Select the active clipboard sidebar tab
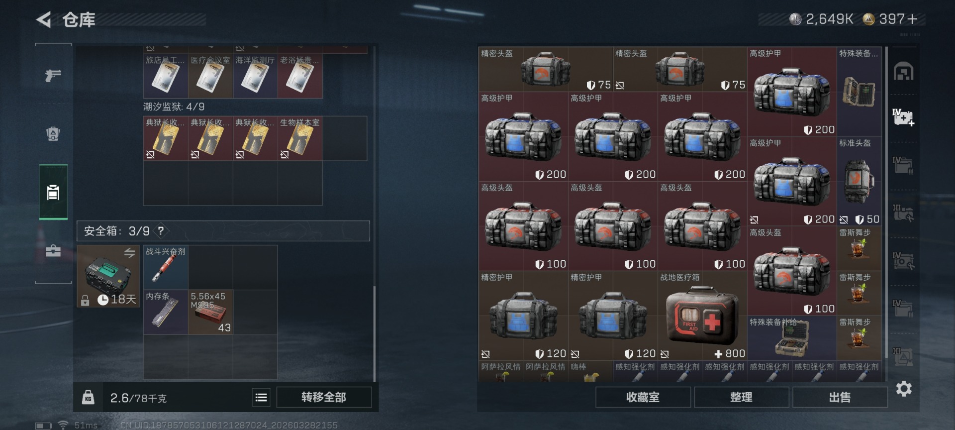The height and width of the screenshot is (430, 955). coord(53,192)
